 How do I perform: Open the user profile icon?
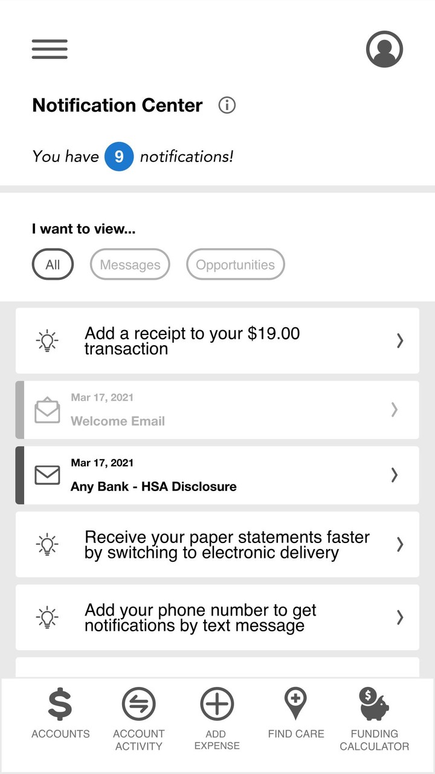(384, 49)
